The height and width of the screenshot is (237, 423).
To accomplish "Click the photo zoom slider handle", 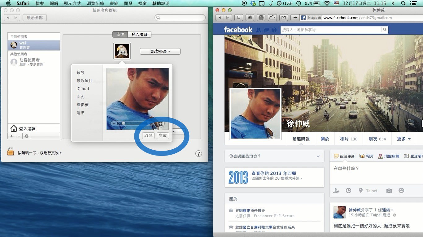I will pyautogui.click(x=124, y=123).
